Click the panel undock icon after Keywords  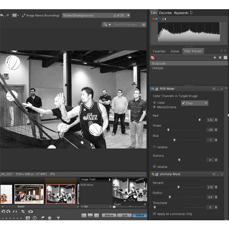(191, 13)
